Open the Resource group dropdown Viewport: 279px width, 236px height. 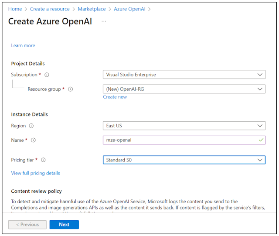[x=184, y=89]
